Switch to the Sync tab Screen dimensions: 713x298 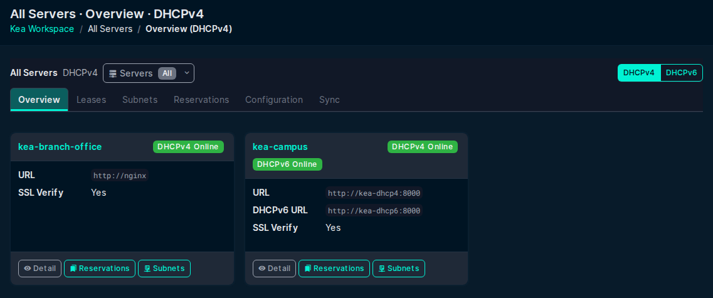tap(330, 100)
